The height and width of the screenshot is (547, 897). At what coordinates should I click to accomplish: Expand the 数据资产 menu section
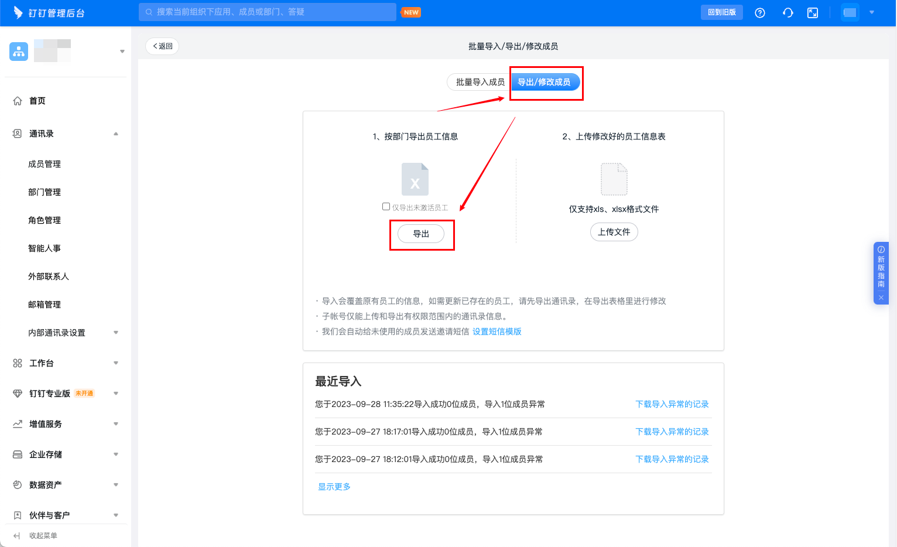[116, 485]
